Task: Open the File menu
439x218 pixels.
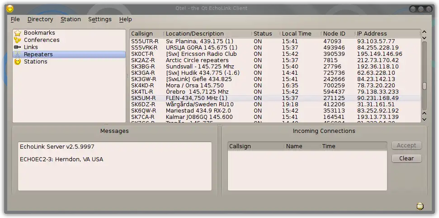Action: pos(15,19)
